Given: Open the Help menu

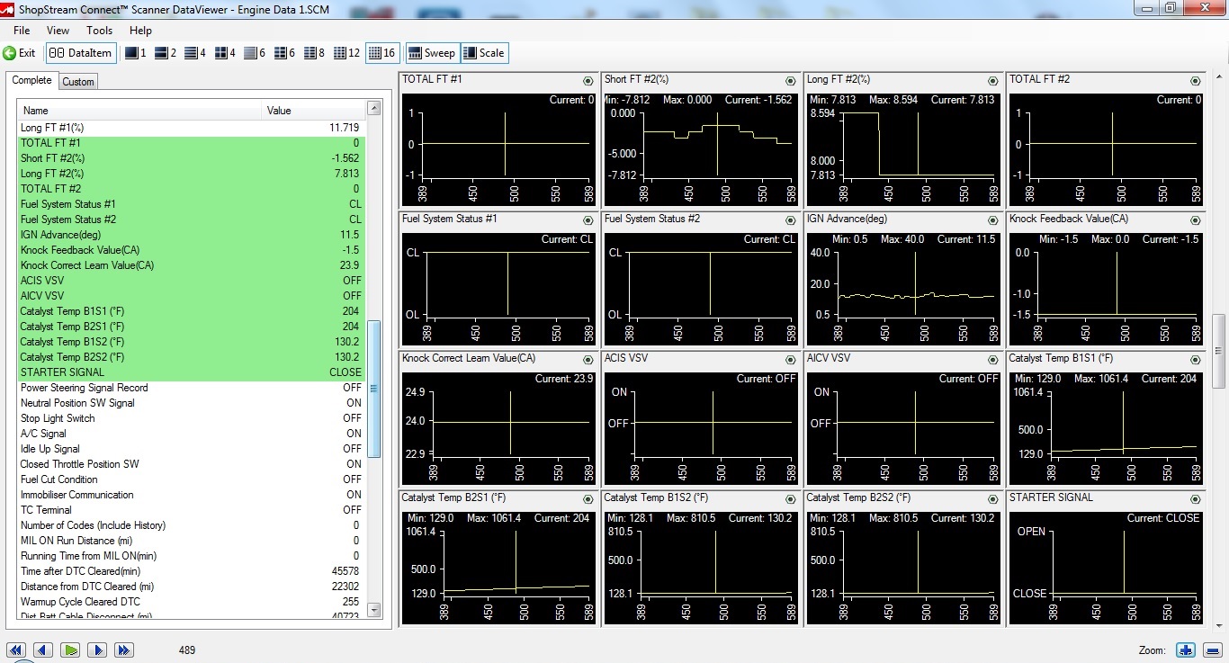Looking at the screenshot, I should pyautogui.click(x=141, y=31).
